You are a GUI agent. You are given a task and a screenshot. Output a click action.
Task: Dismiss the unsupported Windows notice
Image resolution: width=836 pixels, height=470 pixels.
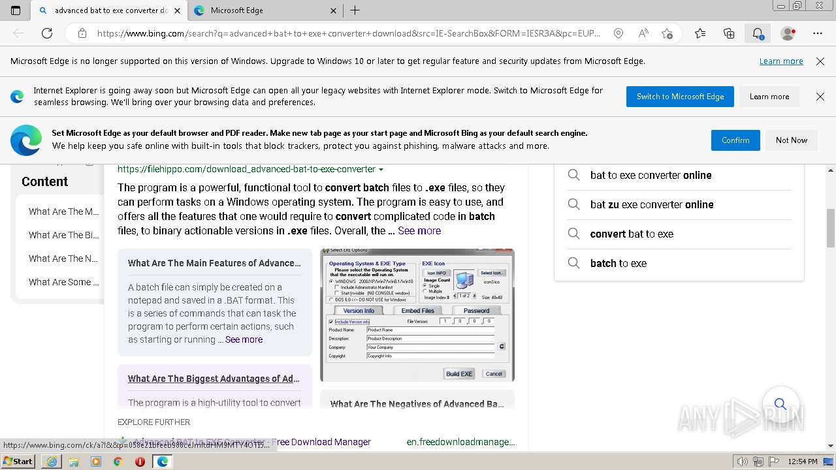coord(820,61)
